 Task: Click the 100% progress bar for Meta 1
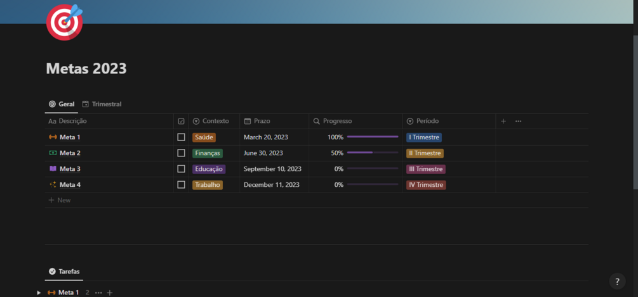(373, 137)
